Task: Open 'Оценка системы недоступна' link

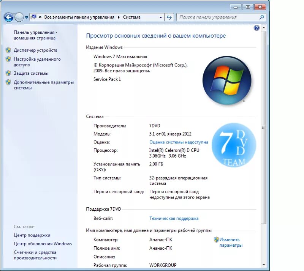Action: point(179,142)
